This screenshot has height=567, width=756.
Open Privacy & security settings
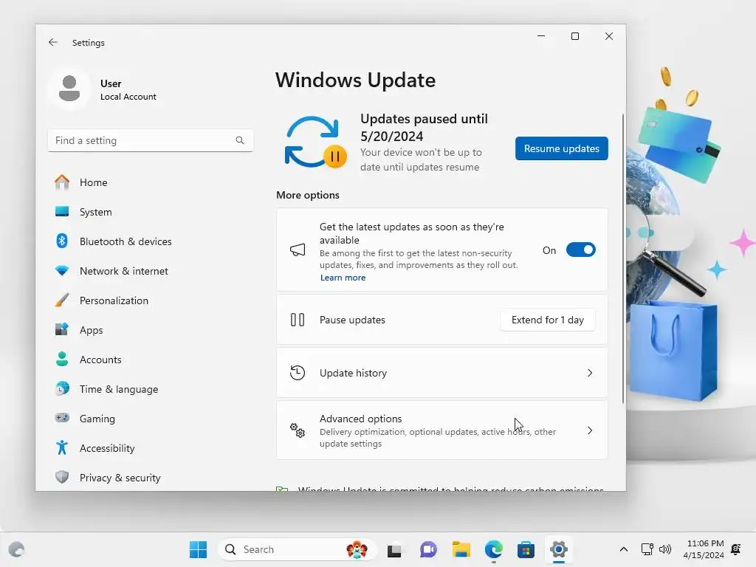[x=149, y=478]
